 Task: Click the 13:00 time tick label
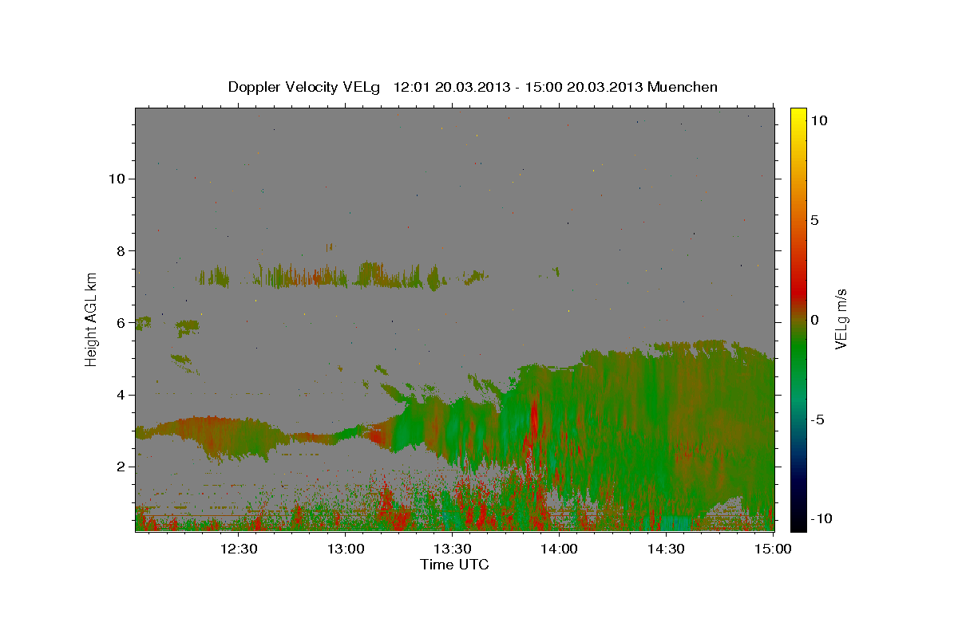point(346,549)
